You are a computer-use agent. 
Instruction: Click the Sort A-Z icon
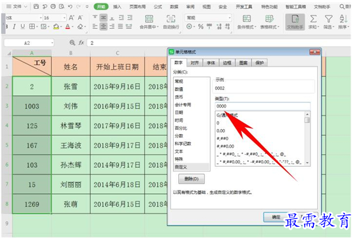tap(343, 19)
